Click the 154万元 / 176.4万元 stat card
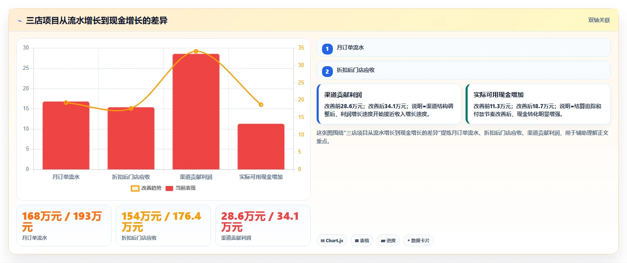627x263 pixels. click(x=163, y=226)
